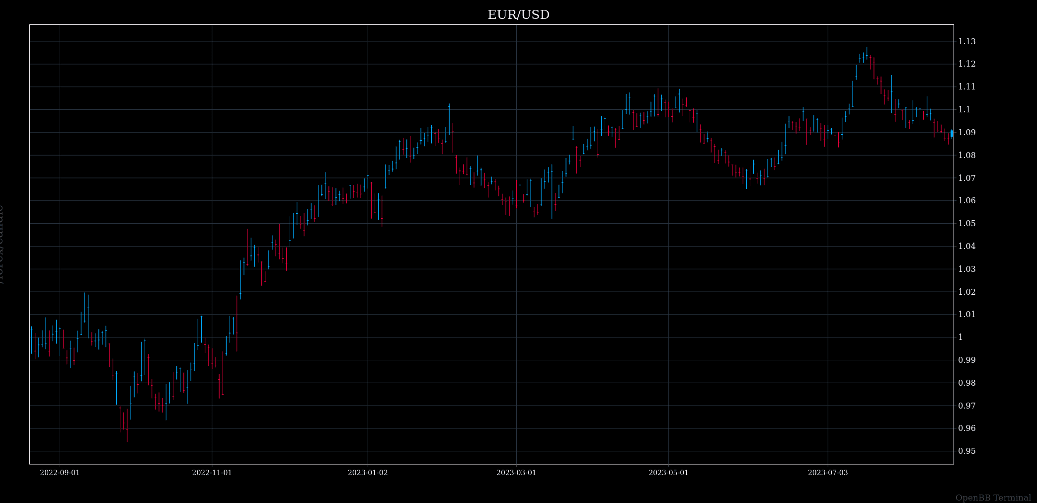The width and height of the screenshot is (1037, 503).
Task: Click the EUR/USD chart title
Action: point(518,15)
